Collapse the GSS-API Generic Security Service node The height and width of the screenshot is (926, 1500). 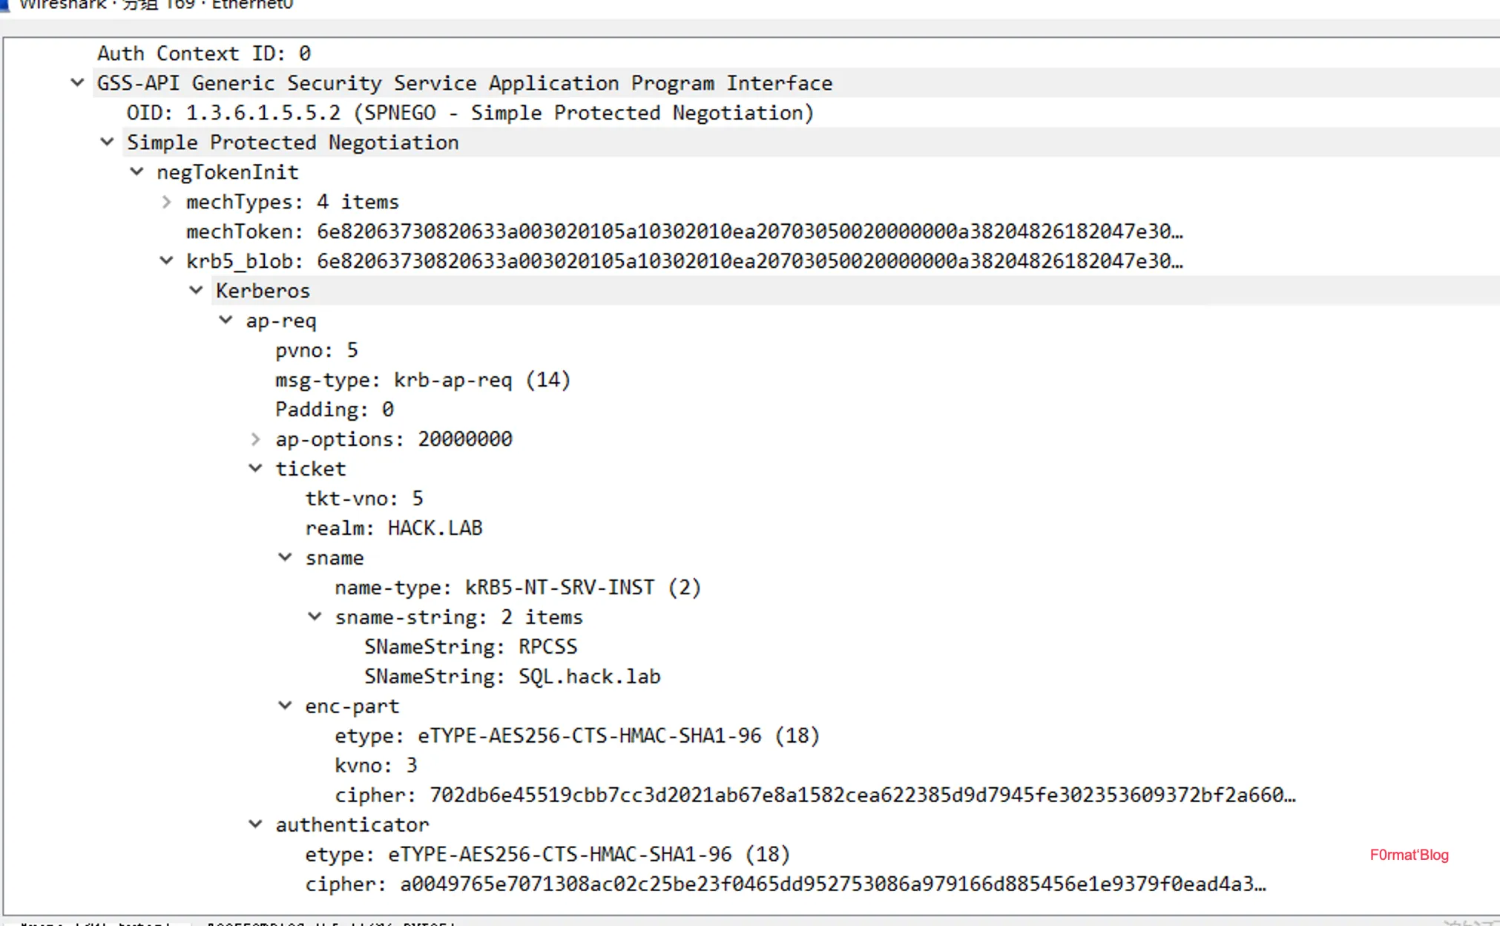click(77, 83)
